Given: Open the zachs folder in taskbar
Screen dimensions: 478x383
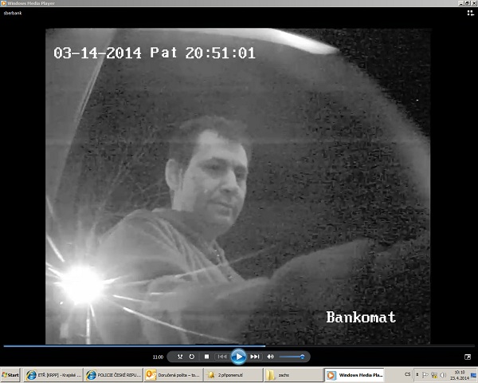Looking at the screenshot, I should pyautogui.click(x=291, y=375).
